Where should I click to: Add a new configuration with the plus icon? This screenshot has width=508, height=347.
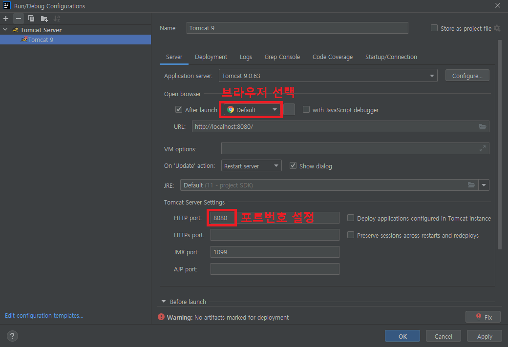click(6, 19)
